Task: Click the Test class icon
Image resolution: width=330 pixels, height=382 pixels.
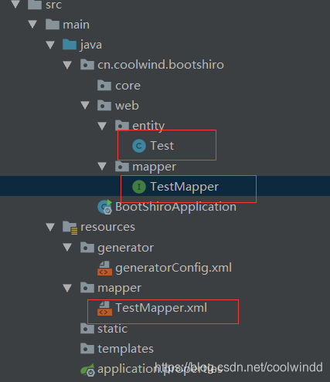Action: tap(139, 146)
